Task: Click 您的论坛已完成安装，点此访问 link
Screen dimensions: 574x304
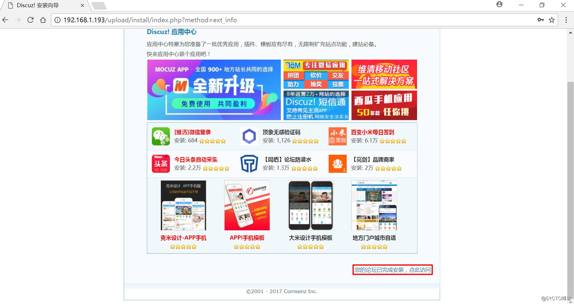Action: 393,270
